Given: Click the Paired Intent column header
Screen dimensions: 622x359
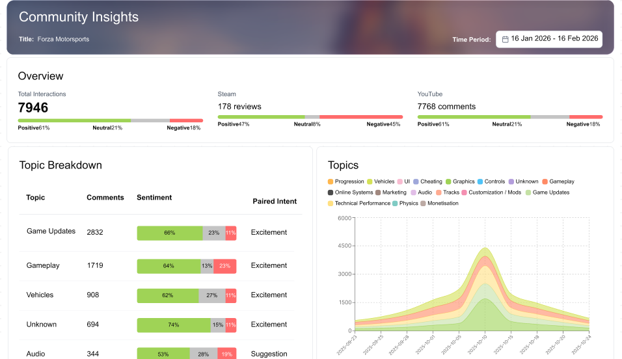Looking at the screenshot, I should click(x=274, y=202).
